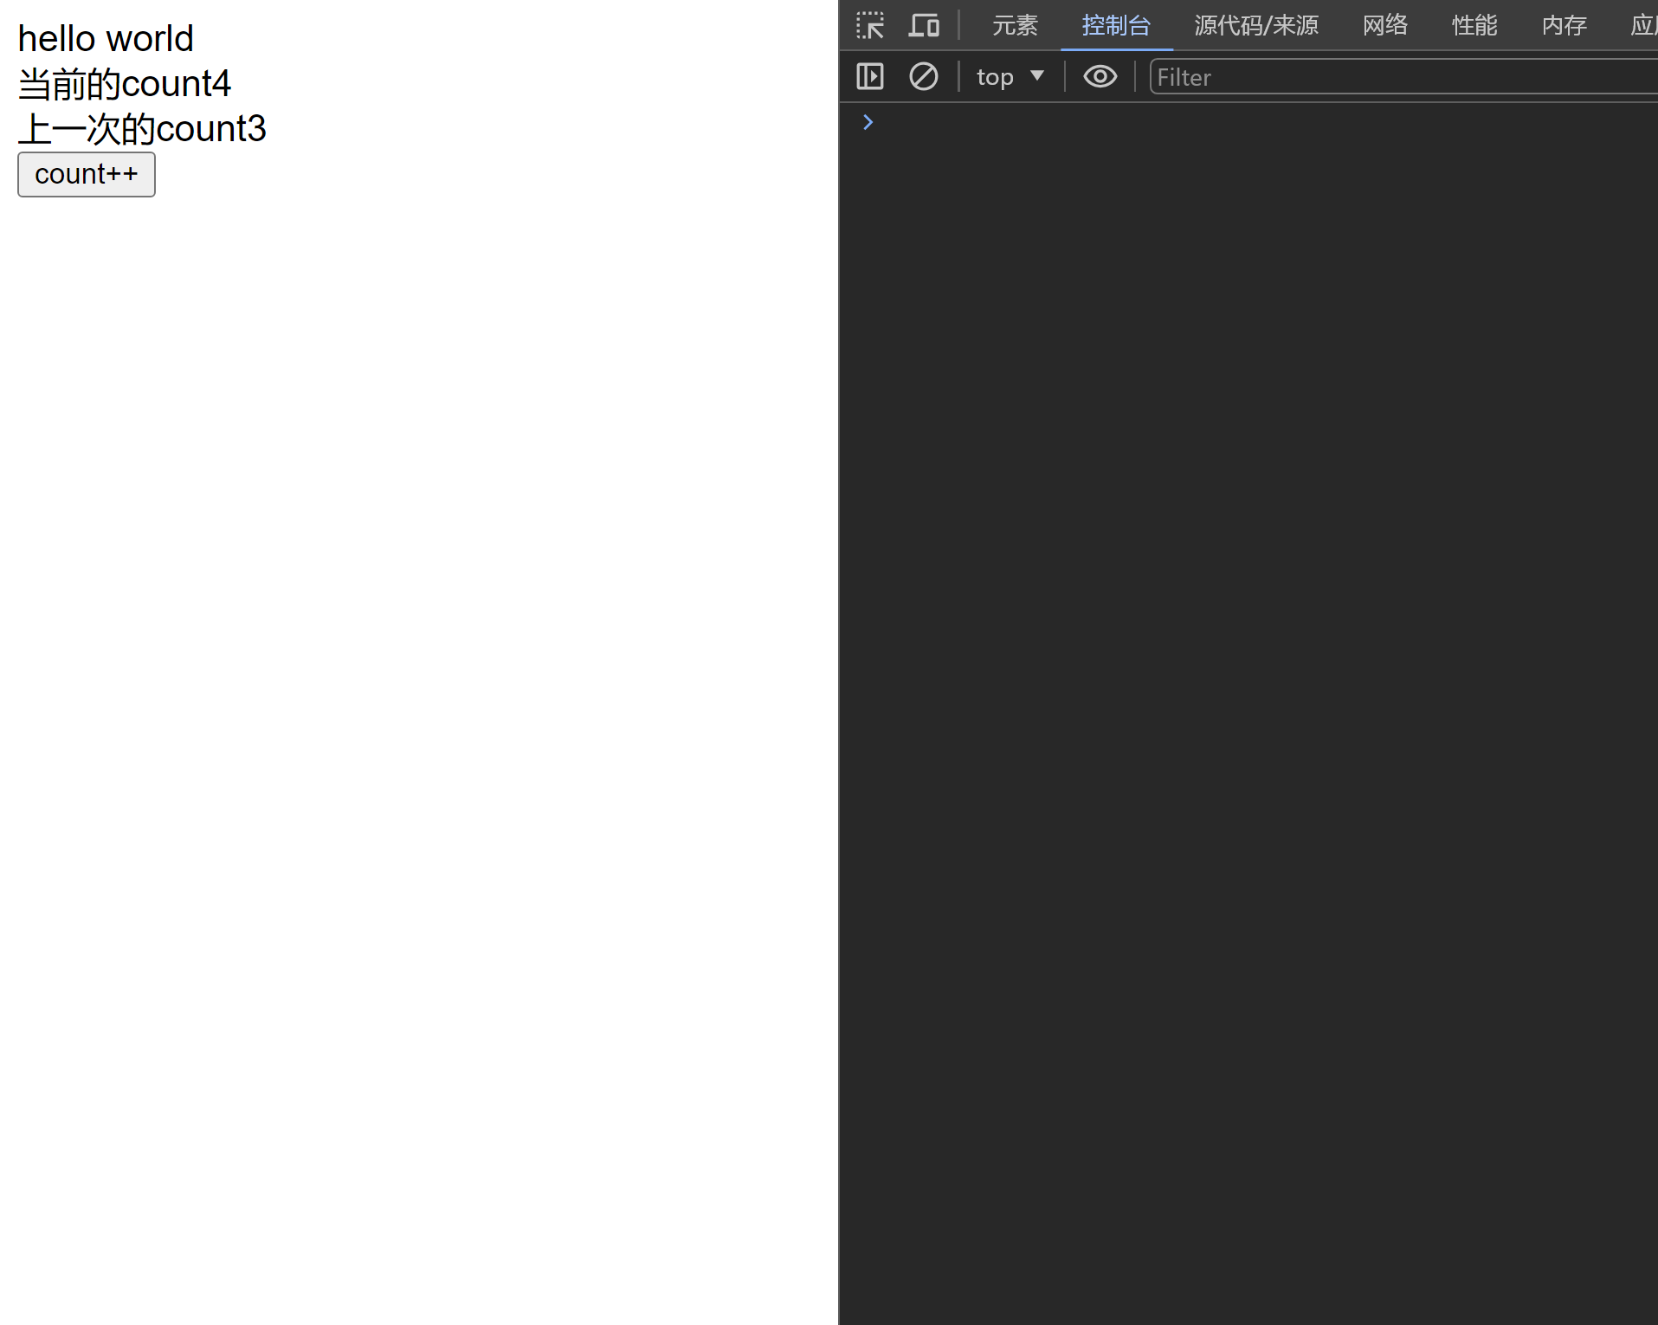Open the top JavaScript context dropdown
The image size is (1658, 1325).
[x=1010, y=77]
